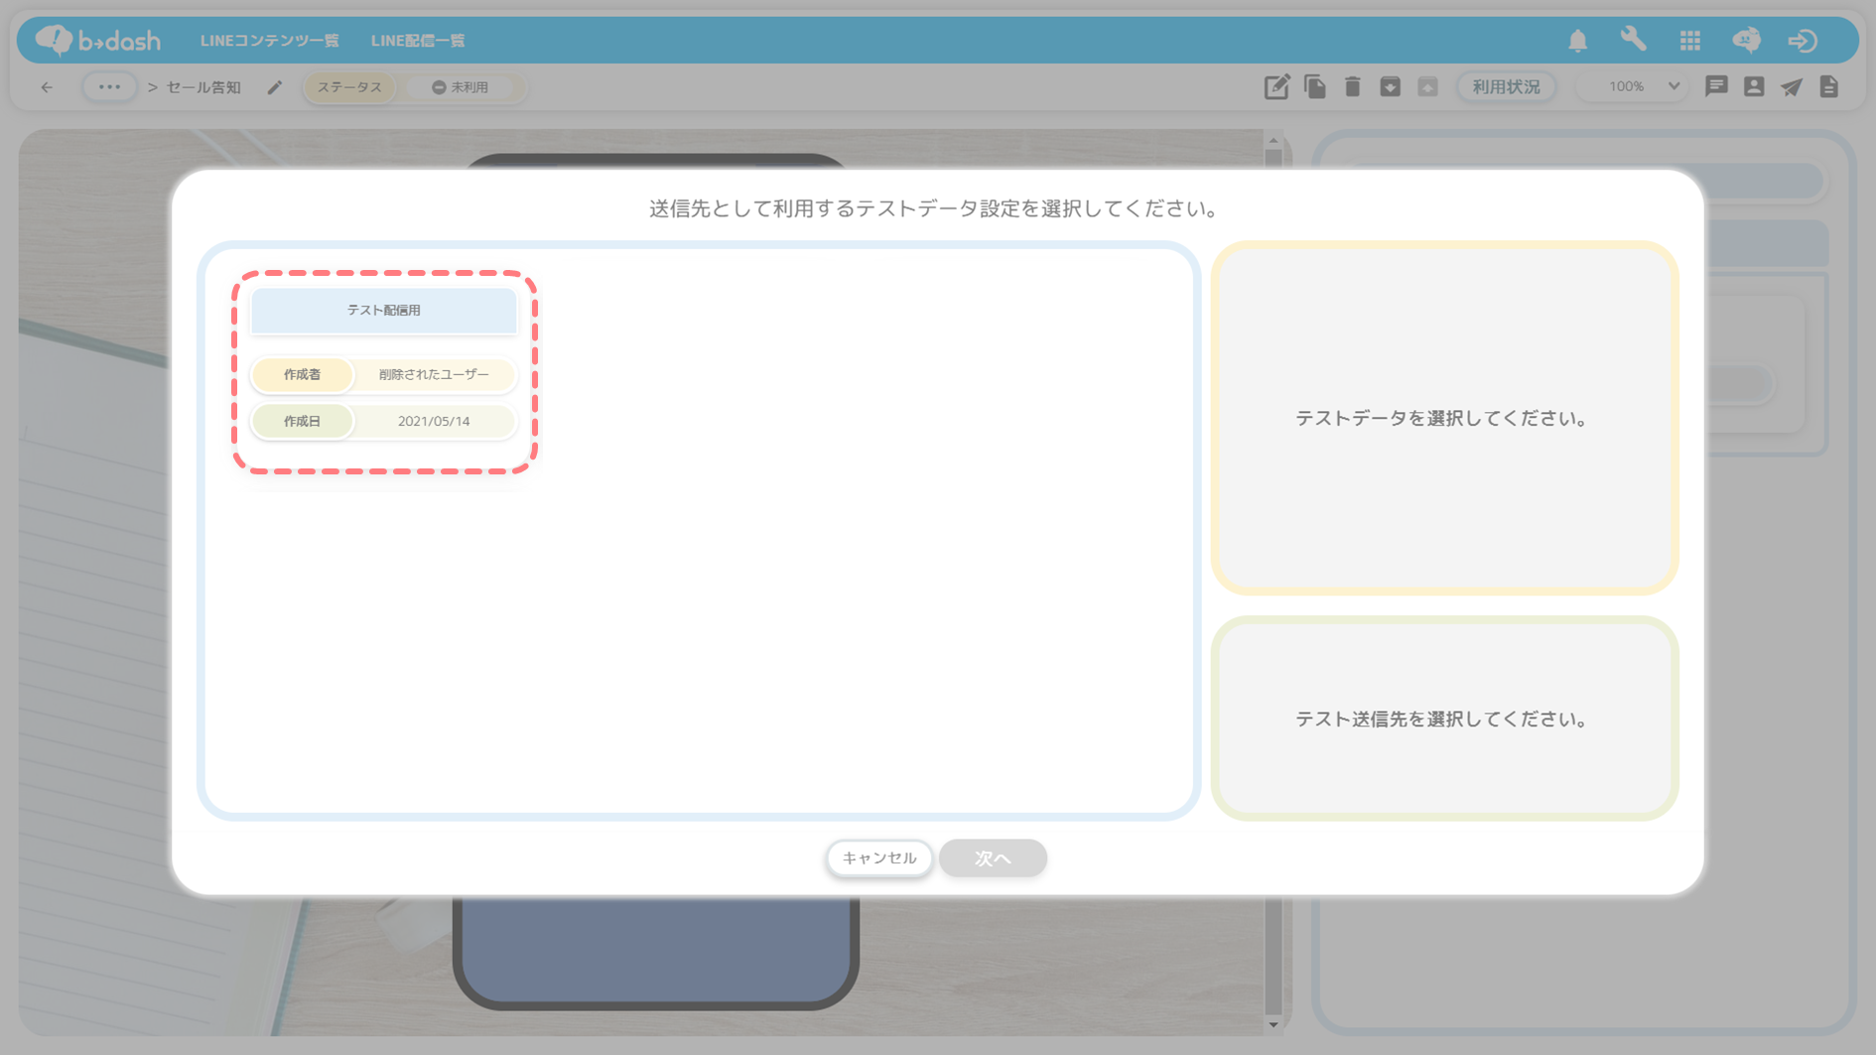The width and height of the screenshot is (1876, 1055).
Task: Click the duplicate copy icon
Action: (1315, 87)
